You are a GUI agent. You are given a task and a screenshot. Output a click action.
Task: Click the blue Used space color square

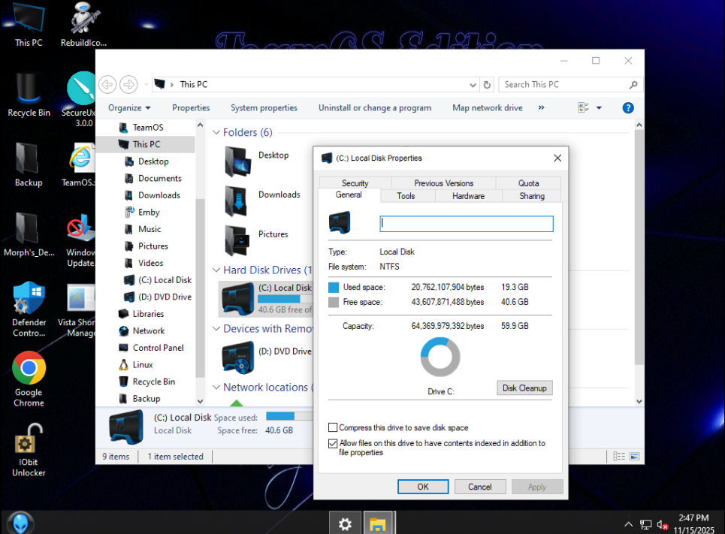(334, 288)
